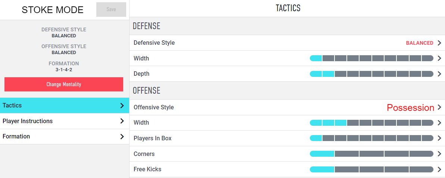Click the chevron next to the Depth slider

(x=439, y=74)
